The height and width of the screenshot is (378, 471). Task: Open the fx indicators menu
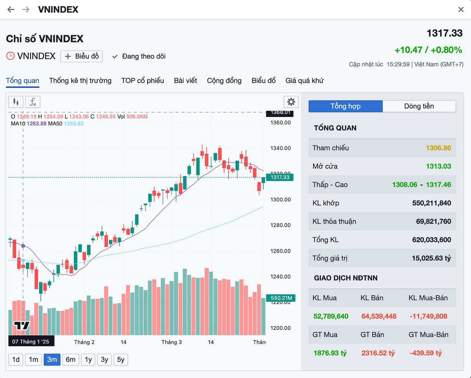tap(33, 102)
